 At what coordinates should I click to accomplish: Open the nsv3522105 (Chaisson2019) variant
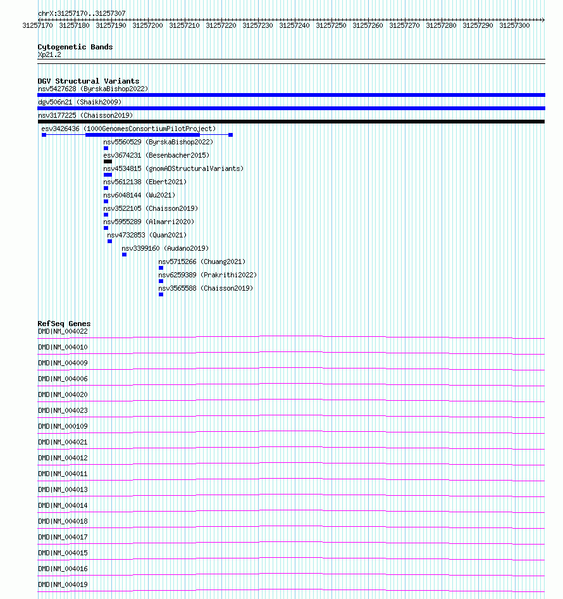click(151, 208)
